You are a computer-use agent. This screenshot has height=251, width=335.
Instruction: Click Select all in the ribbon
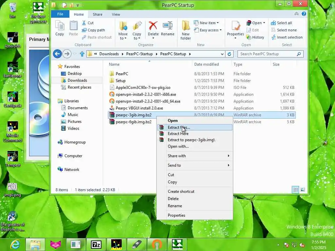281,23
